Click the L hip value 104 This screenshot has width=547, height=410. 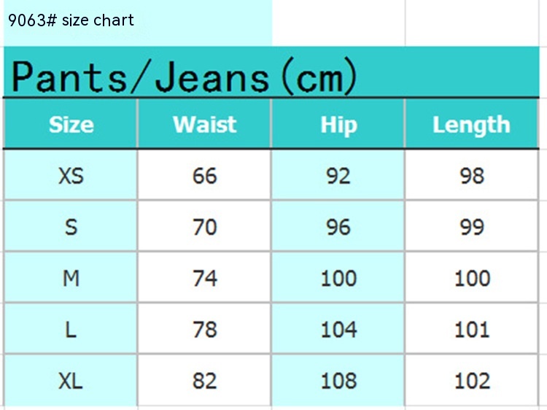338,330
